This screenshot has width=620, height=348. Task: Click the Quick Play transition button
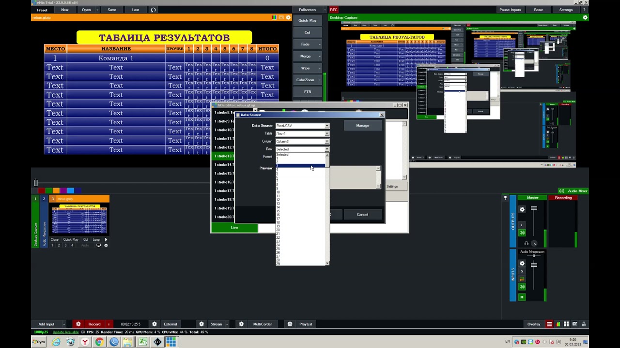pos(307,21)
